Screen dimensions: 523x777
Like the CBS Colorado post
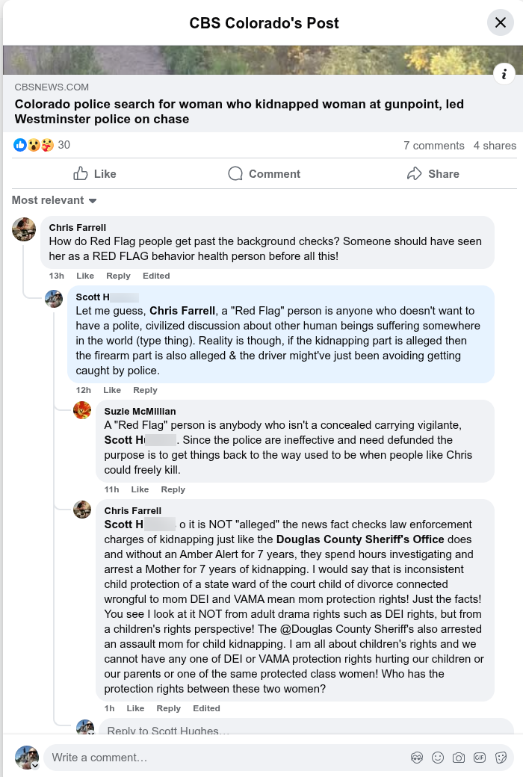(x=95, y=173)
